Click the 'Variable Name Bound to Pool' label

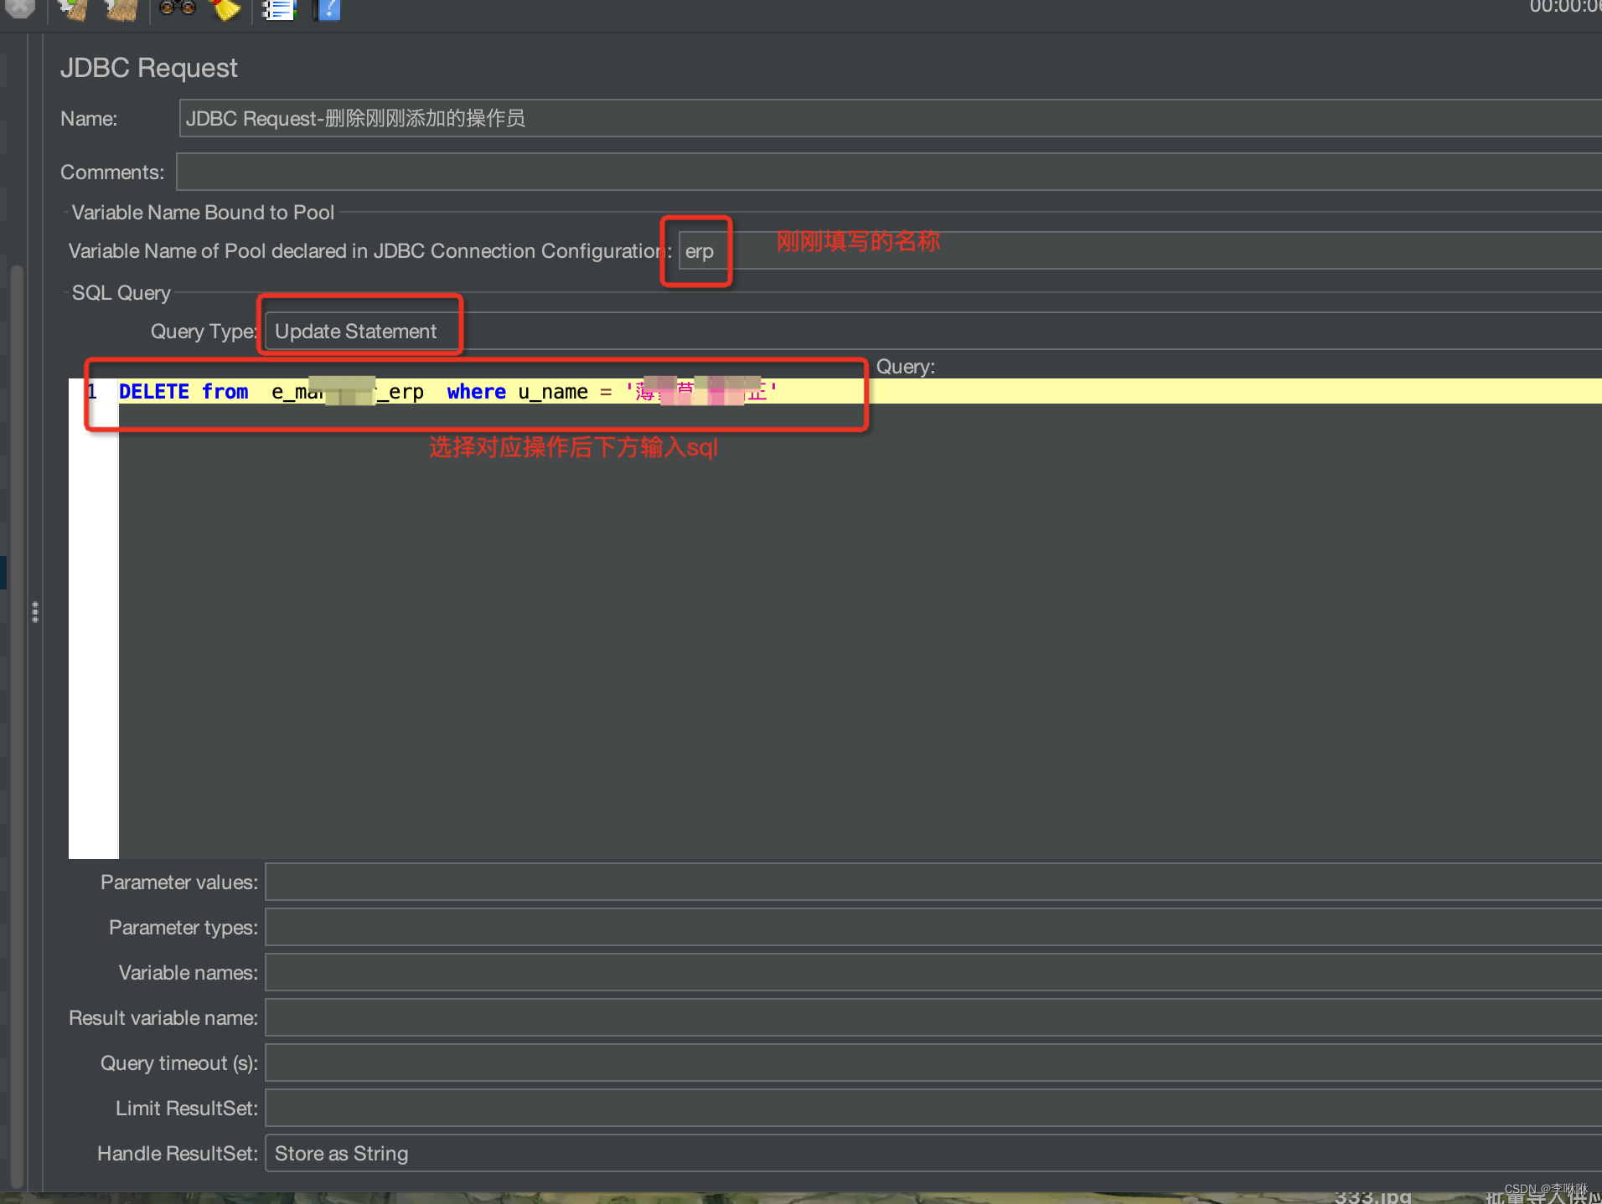[x=203, y=212]
